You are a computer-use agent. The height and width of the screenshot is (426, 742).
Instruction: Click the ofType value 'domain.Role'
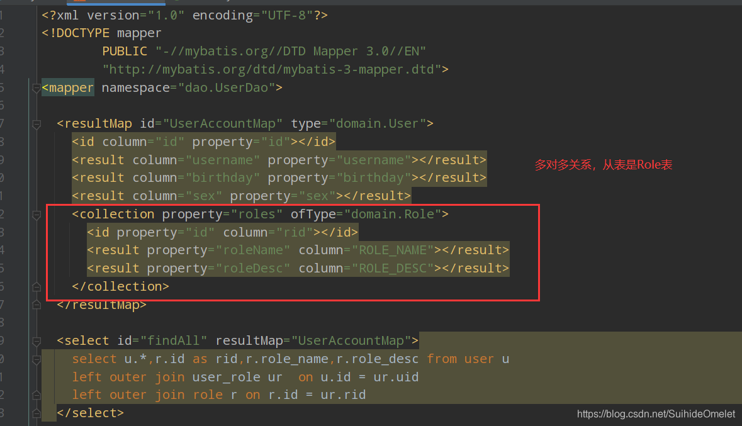(392, 215)
